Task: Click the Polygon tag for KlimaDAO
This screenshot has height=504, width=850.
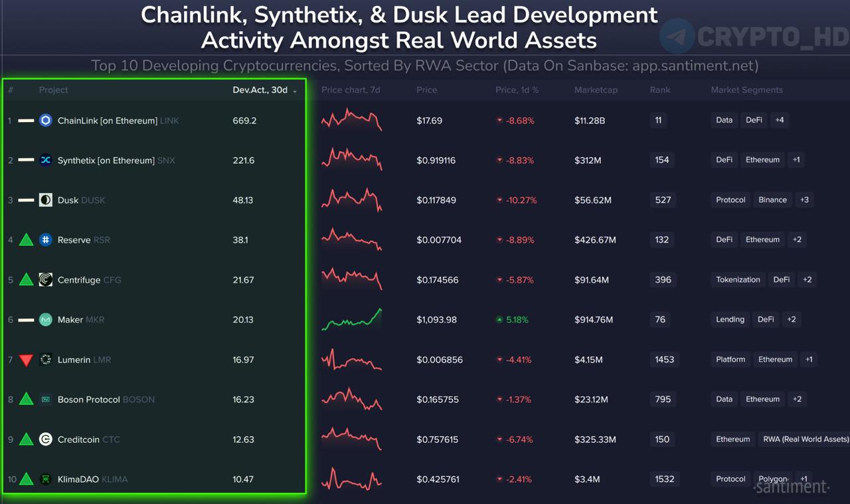Action: (773, 478)
